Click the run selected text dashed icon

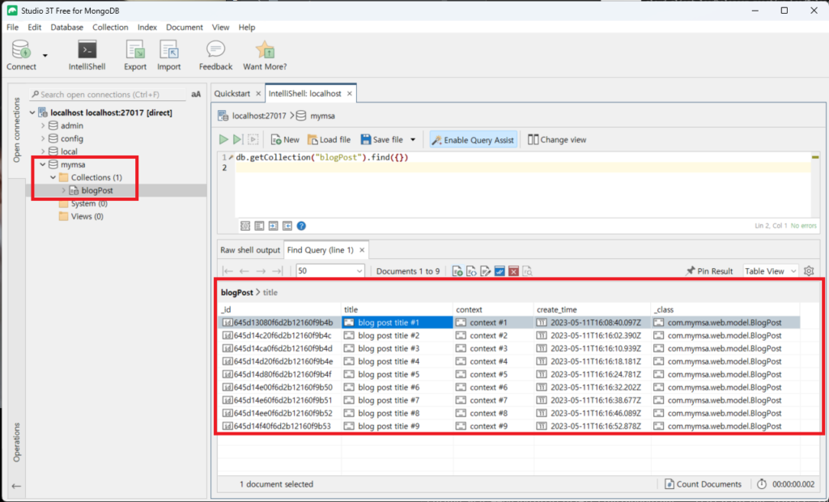coord(253,139)
